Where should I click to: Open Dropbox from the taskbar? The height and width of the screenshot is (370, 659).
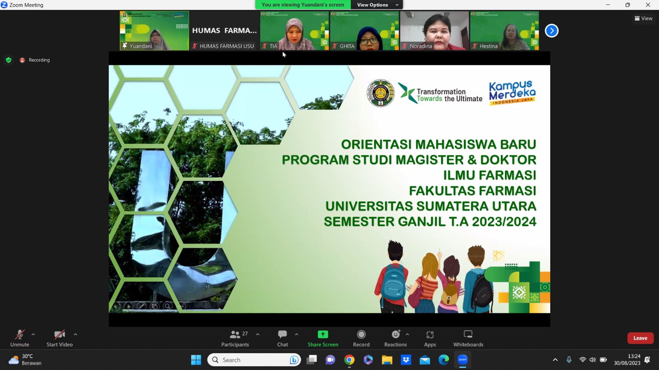pos(406,360)
